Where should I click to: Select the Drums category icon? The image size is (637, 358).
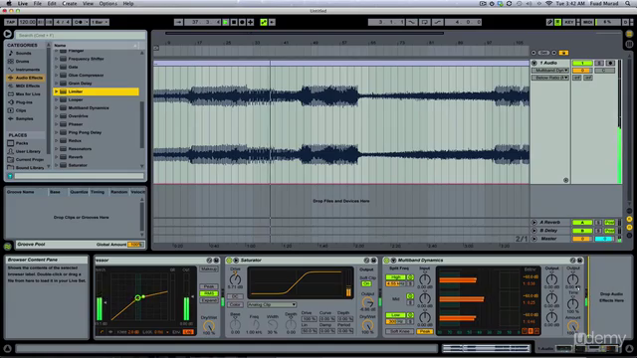11,62
